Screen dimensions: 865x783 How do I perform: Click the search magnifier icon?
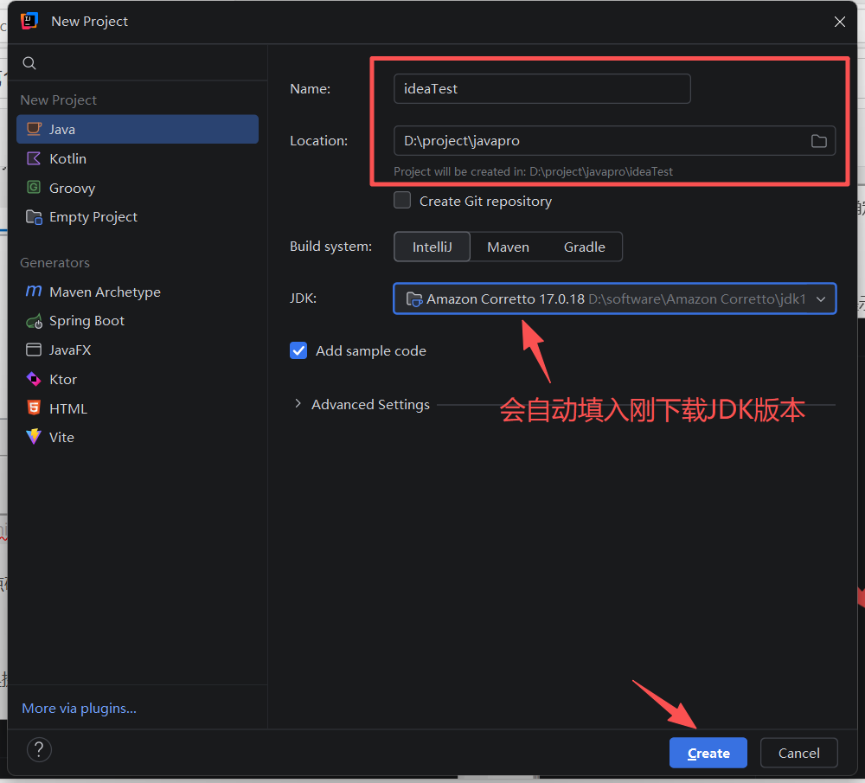coord(29,63)
